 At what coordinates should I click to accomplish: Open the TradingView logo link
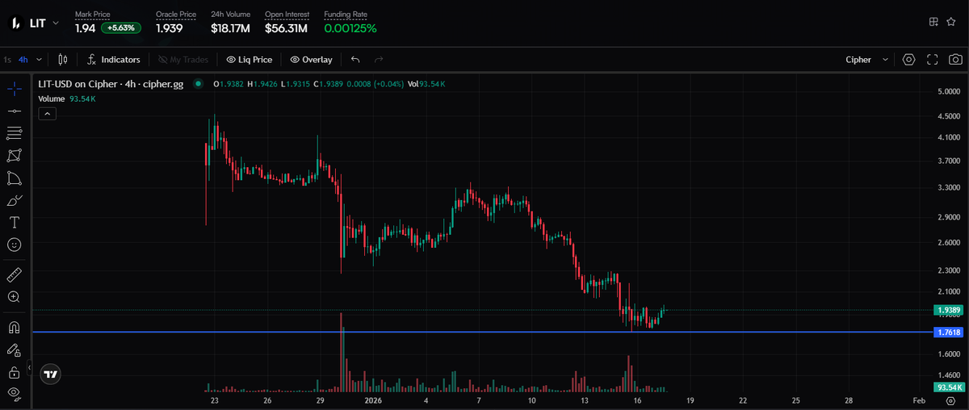click(x=50, y=374)
